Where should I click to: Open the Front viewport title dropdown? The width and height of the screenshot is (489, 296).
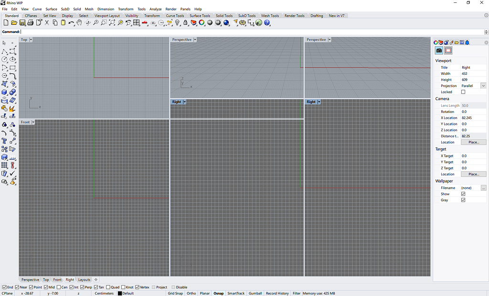click(33, 122)
